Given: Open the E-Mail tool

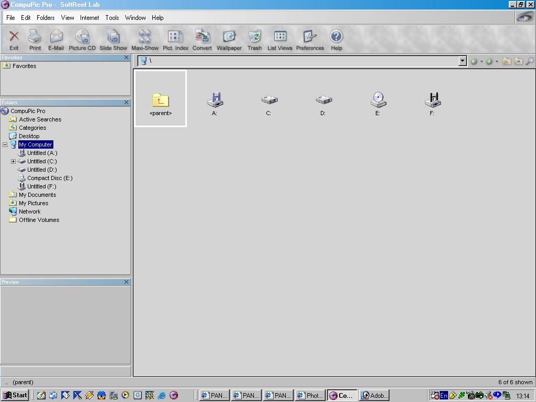Looking at the screenshot, I should (56, 40).
